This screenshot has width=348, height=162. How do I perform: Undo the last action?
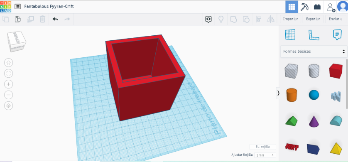point(55,19)
